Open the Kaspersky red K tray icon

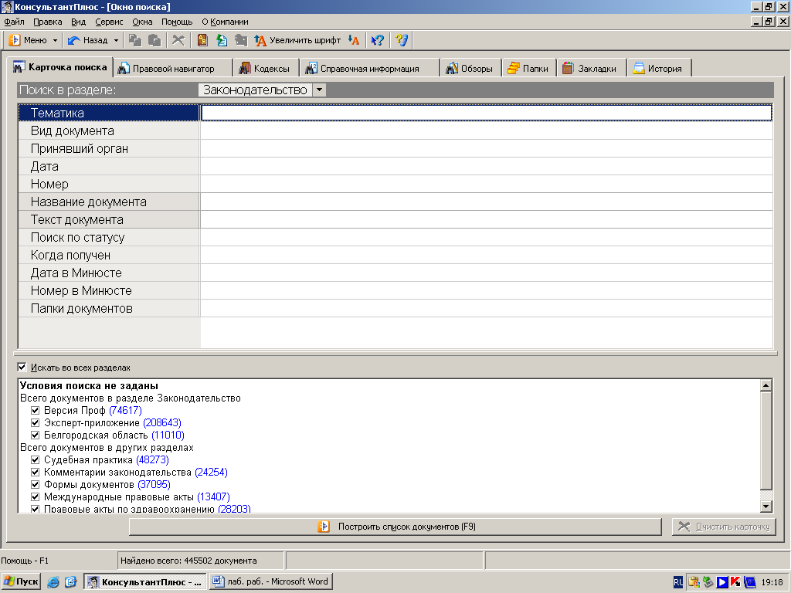[x=736, y=582]
